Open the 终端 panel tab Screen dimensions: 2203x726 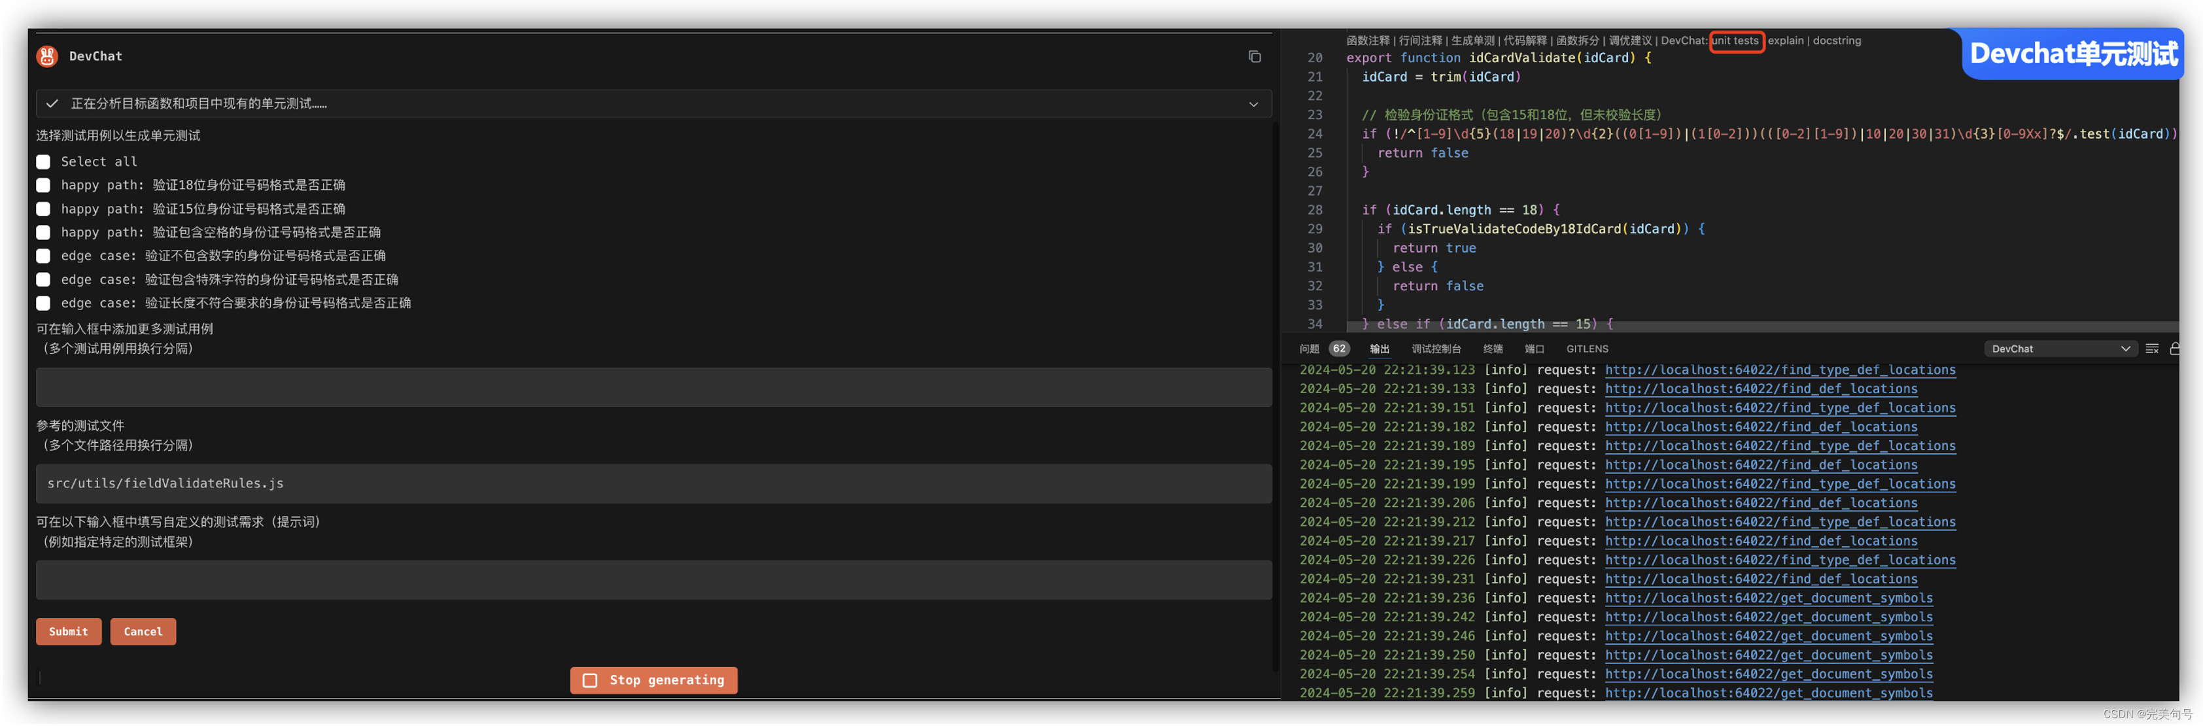pyautogui.click(x=1493, y=349)
